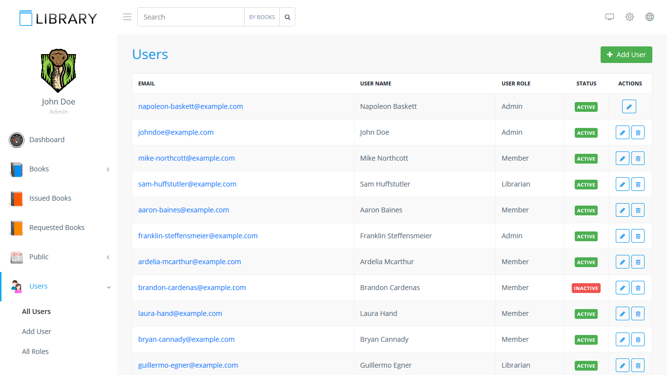Click the globe language icon
This screenshot has height=375, width=667.
click(649, 17)
